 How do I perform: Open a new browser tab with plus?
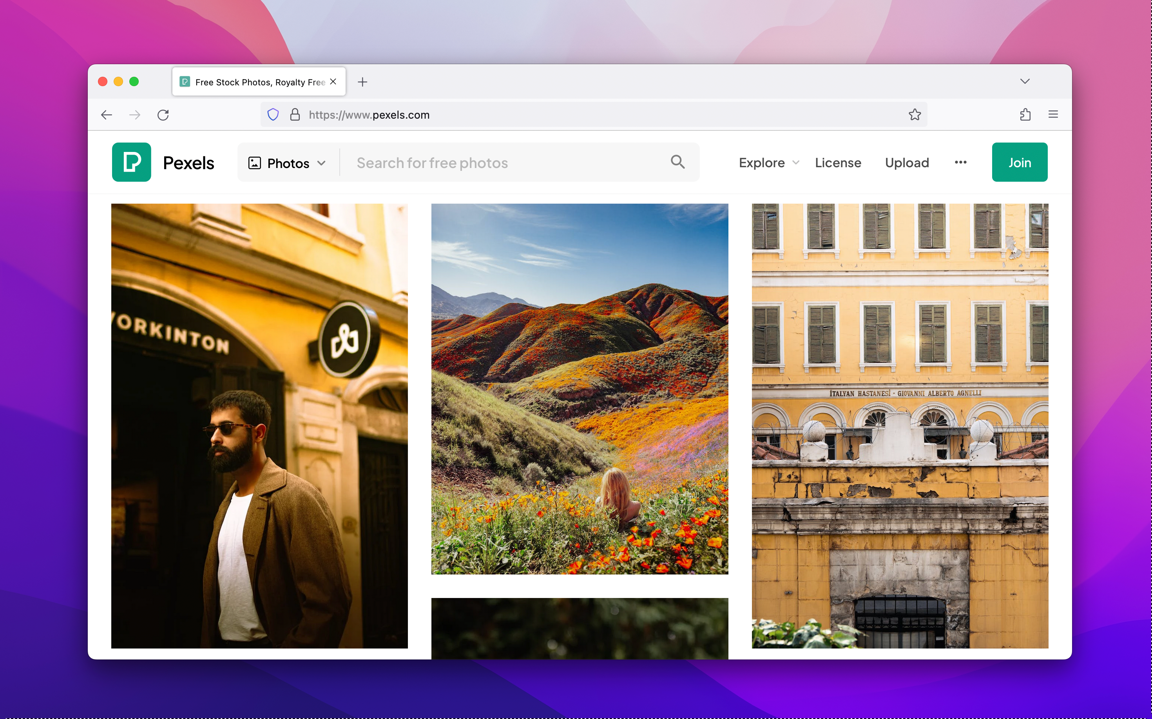click(362, 81)
